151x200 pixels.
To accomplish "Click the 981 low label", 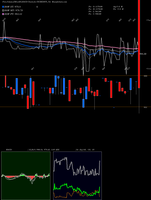I will pyautogui.click(x=33, y=69).
